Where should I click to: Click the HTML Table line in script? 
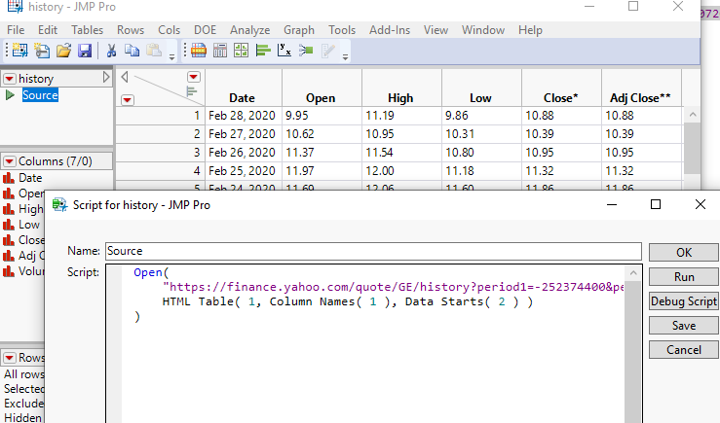coord(348,301)
